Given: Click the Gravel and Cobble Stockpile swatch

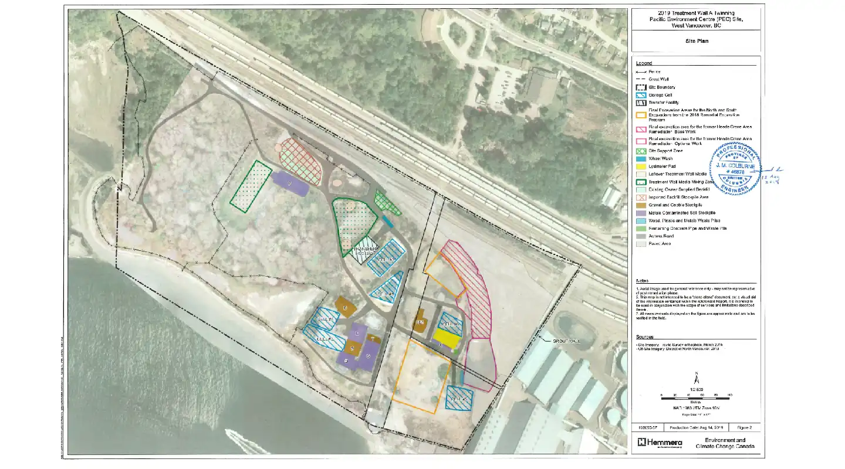Looking at the screenshot, I should coord(641,205).
